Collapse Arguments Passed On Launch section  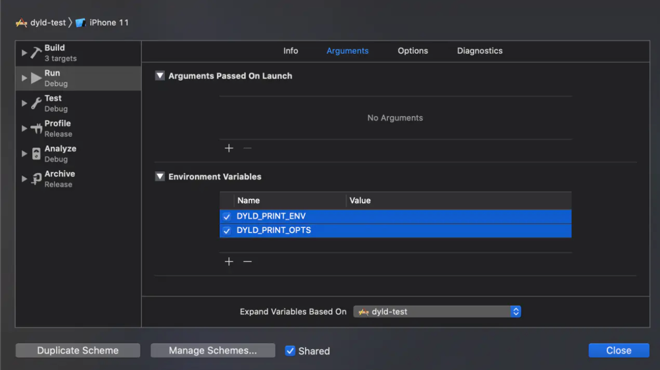160,76
